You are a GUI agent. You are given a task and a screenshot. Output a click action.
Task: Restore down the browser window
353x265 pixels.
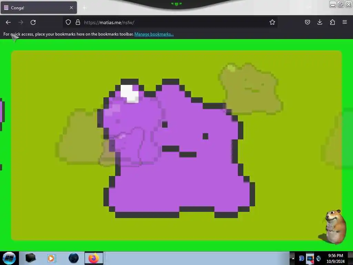(341, 4)
